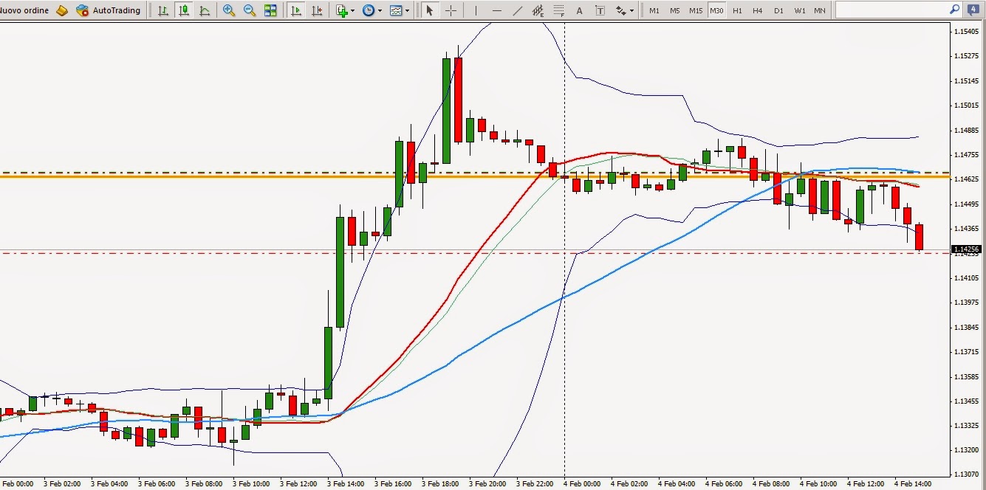Click the 1.15405 price scale label
Screen dimensions: 986x490
[x=966, y=32]
